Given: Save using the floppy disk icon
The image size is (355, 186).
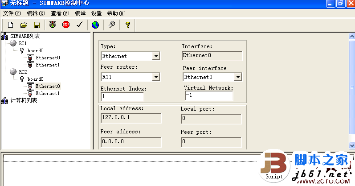Looking at the screenshot, I should click(37, 25).
